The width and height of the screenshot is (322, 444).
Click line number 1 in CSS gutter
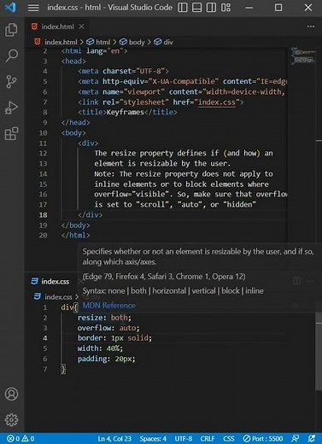click(45, 307)
